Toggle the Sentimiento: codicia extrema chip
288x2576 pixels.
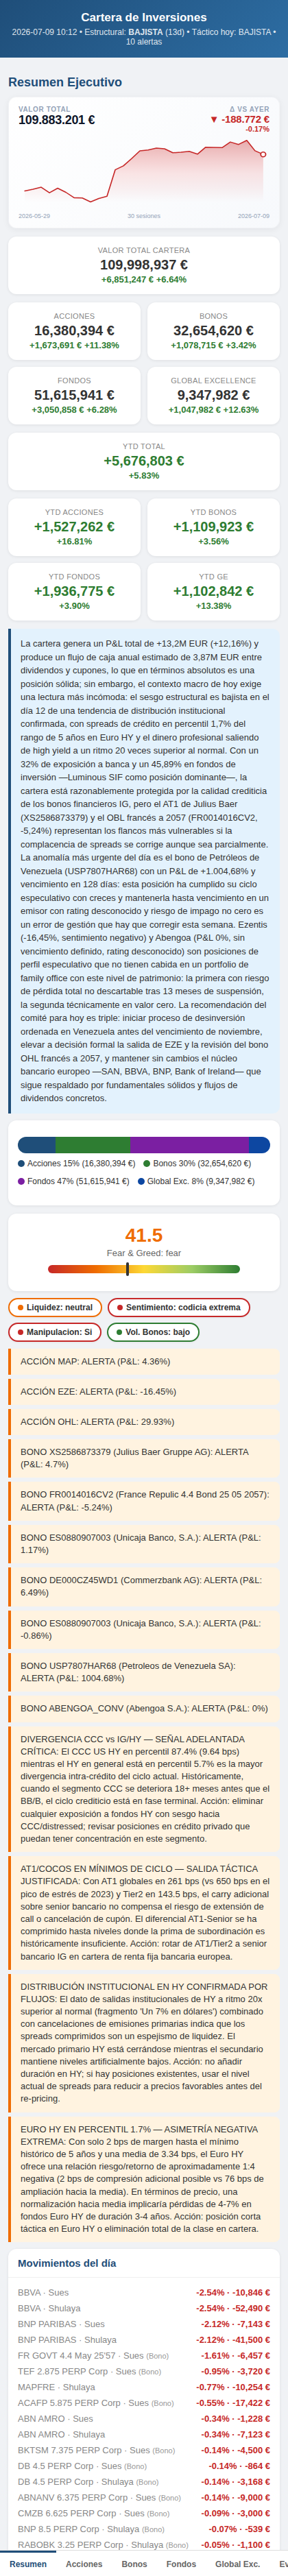pos(178,1307)
